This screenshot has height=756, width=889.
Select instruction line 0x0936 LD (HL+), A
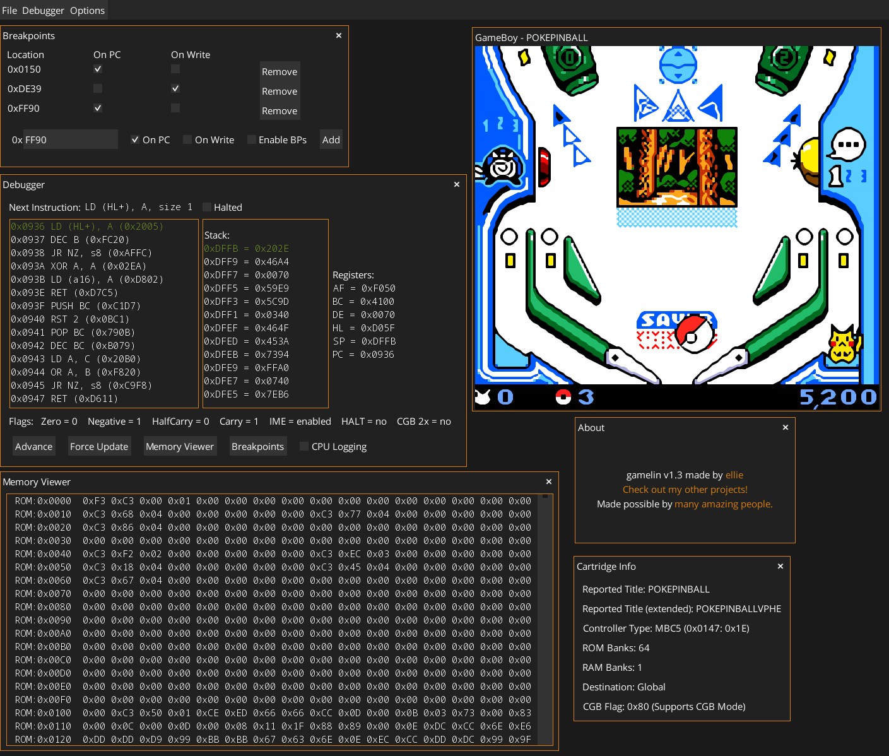(x=87, y=226)
